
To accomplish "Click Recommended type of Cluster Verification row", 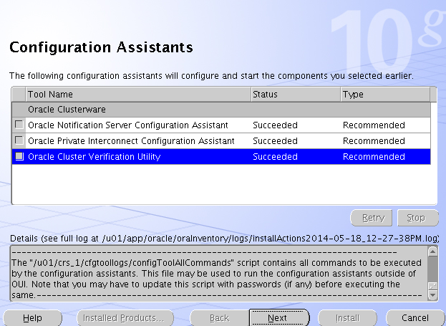I will (374, 157).
